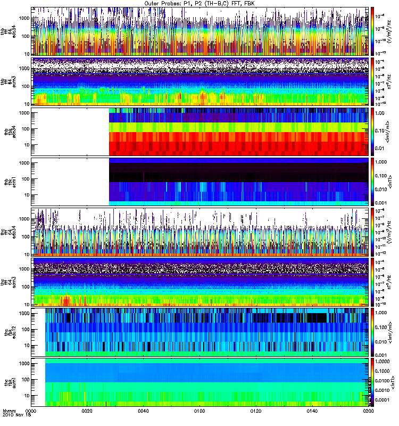The width and height of the screenshot is (399, 426).
Task: Click the 0120 time axis tick label
Action: (x=256, y=411)
